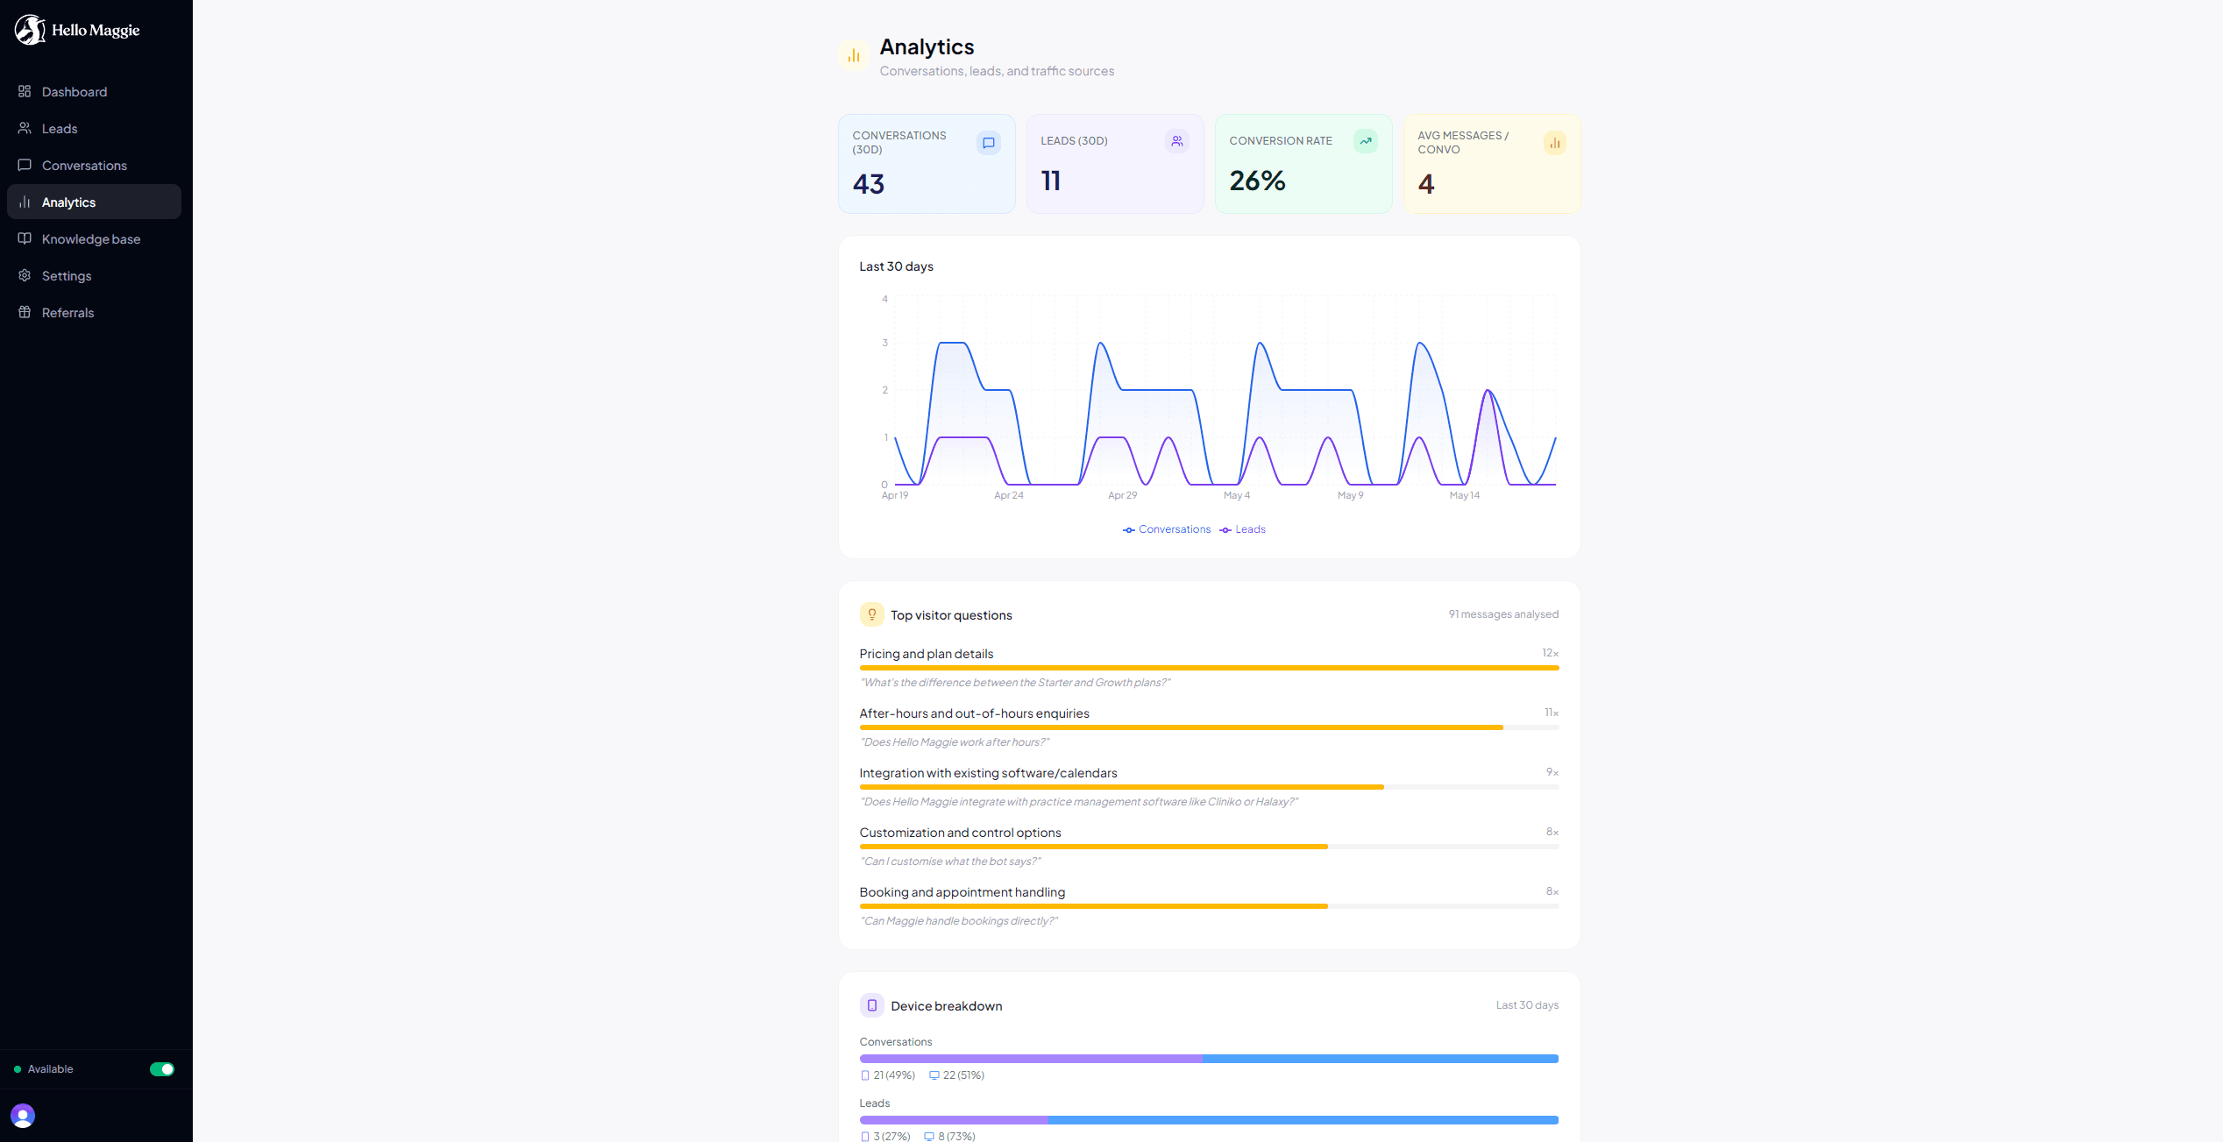Click the Booking and appointment handling bar

tap(1209, 906)
